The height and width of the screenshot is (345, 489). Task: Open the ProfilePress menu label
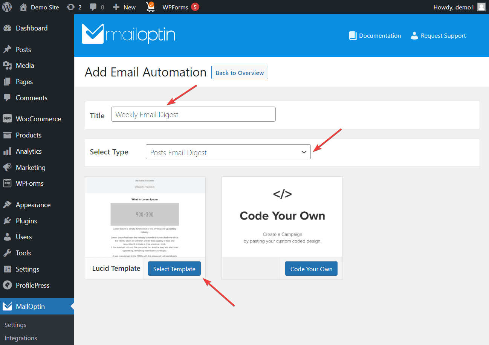[x=33, y=285]
